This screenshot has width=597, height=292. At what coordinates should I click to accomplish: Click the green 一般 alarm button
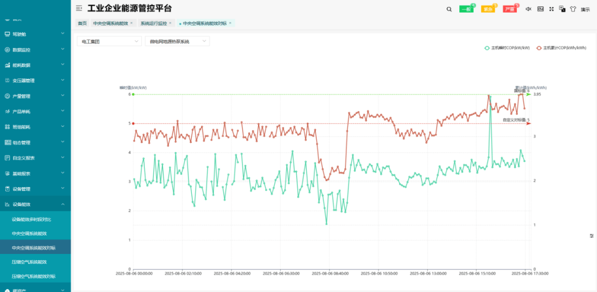(x=467, y=9)
